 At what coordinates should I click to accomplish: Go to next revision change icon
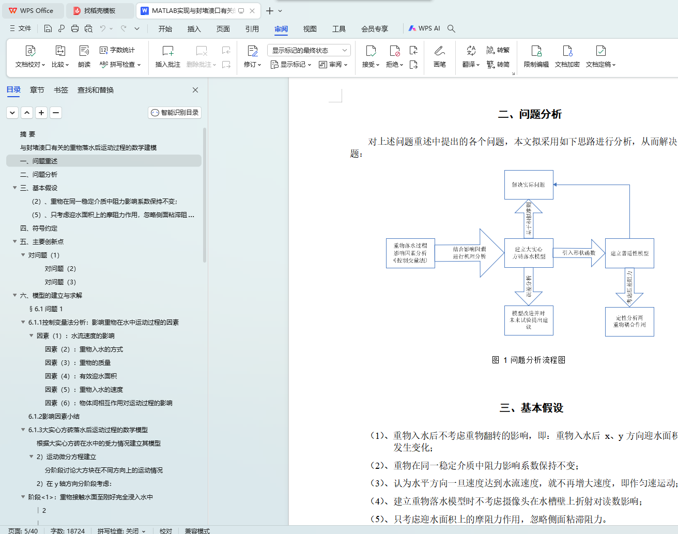click(x=413, y=65)
